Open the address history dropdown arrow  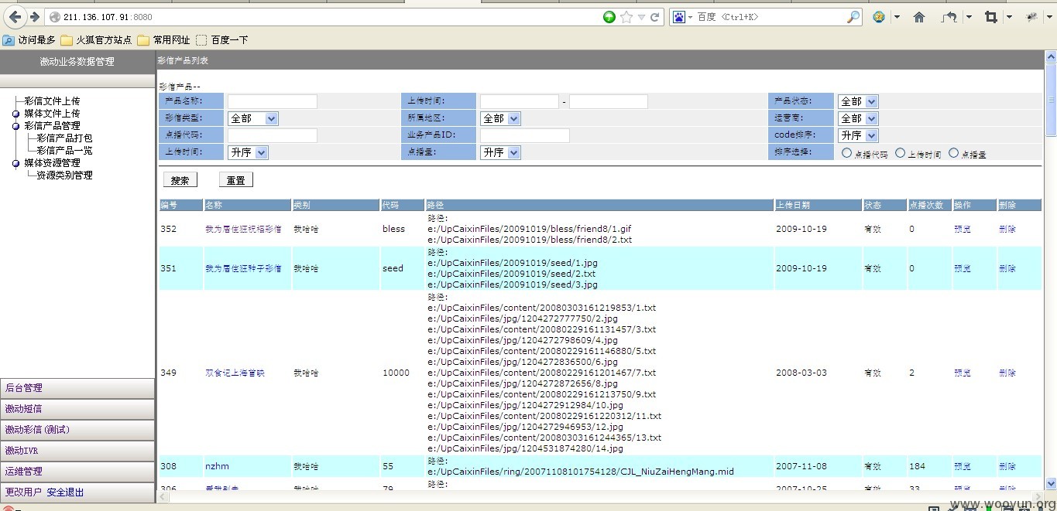coord(641,17)
